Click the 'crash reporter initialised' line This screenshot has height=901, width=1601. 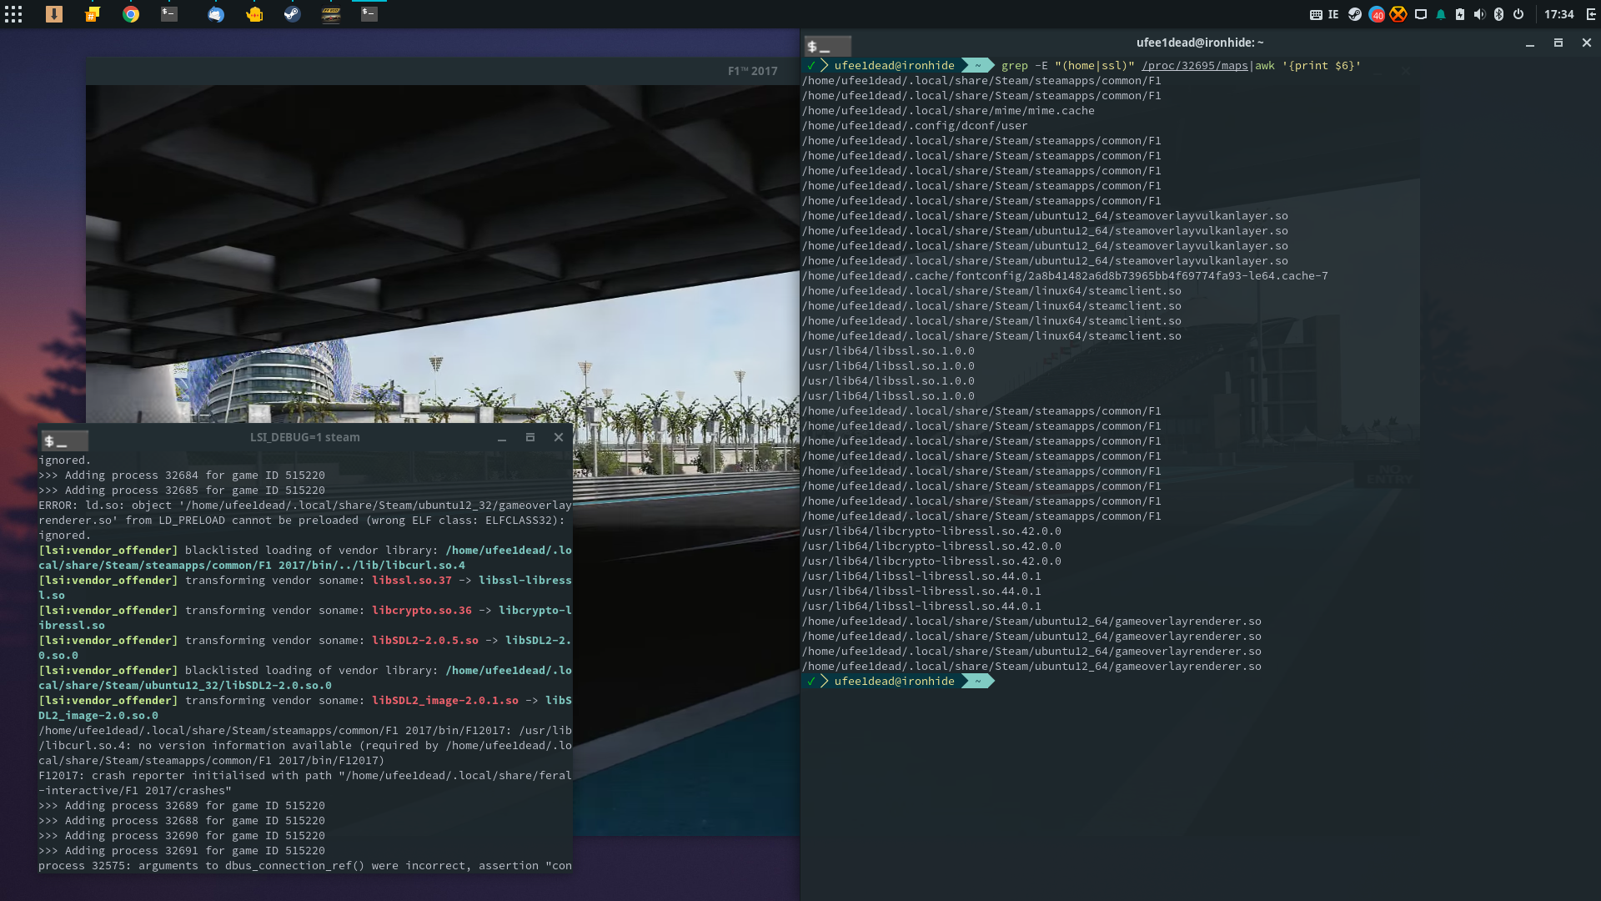pos(305,776)
